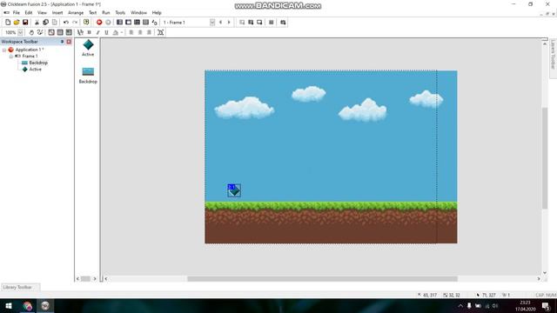Select the Active object on the frame
557x313 pixels.
pyautogui.click(x=234, y=190)
